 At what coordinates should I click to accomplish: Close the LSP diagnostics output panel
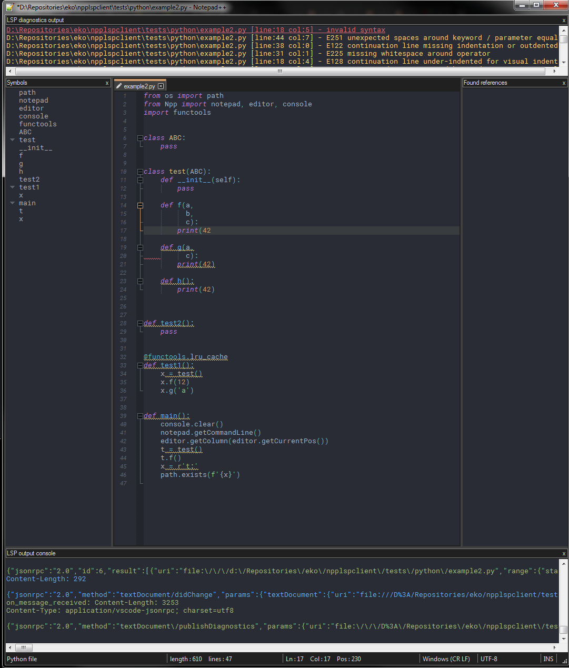564,21
